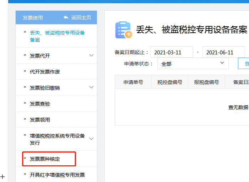Select the highlighted 发票票种核定 item
The image size is (249, 182).
(x=45, y=159)
